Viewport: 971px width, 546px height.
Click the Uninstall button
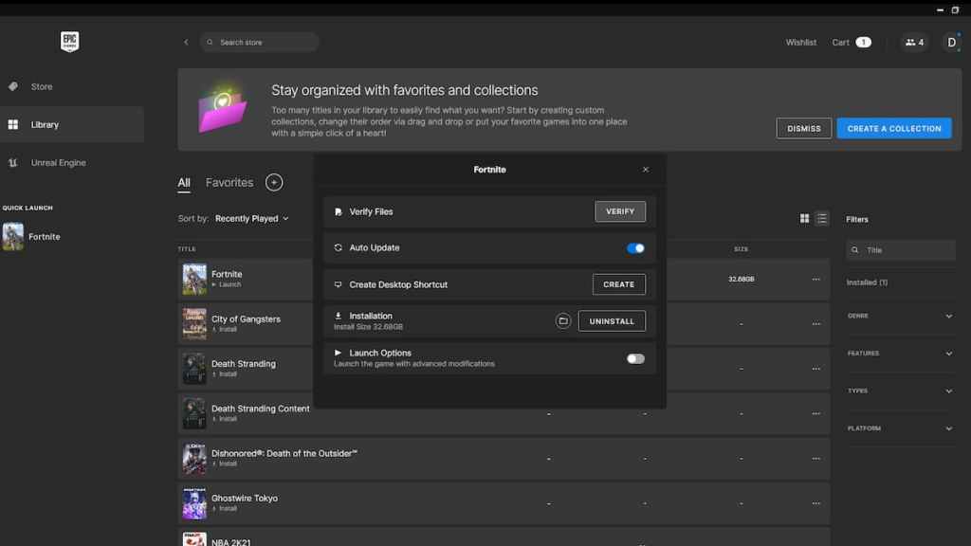pyautogui.click(x=612, y=321)
